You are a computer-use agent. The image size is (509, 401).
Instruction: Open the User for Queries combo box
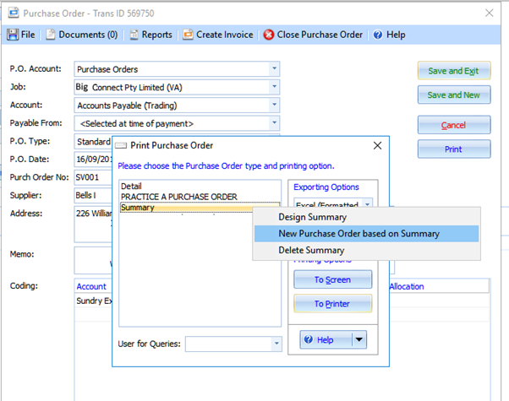(x=276, y=344)
